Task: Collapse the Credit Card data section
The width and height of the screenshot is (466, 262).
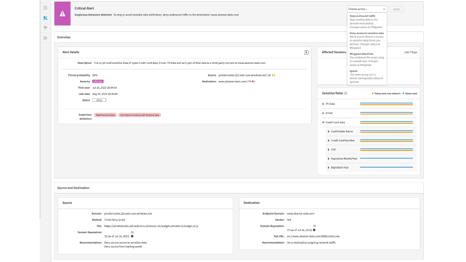Action: coord(324,122)
